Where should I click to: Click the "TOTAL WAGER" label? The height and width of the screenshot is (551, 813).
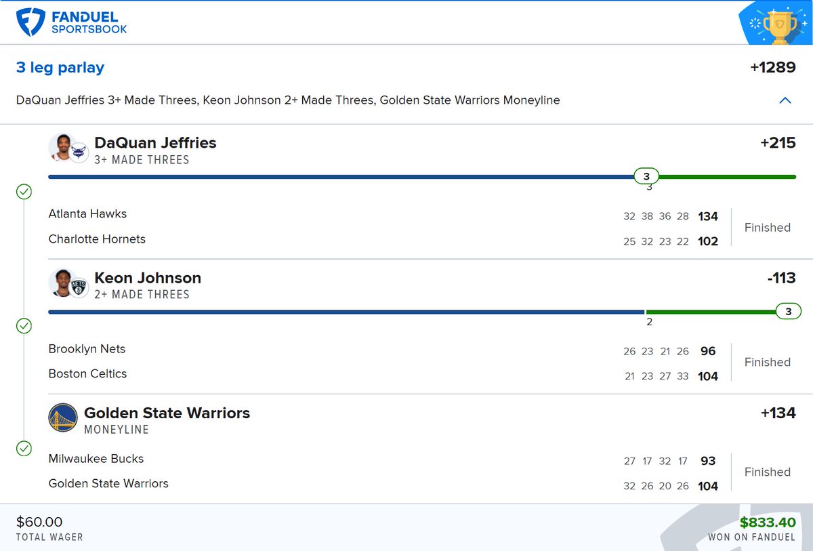tap(49, 537)
